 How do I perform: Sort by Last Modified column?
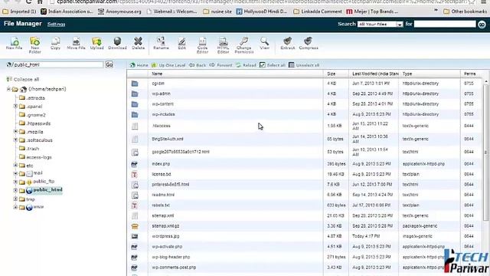click(x=375, y=74)
